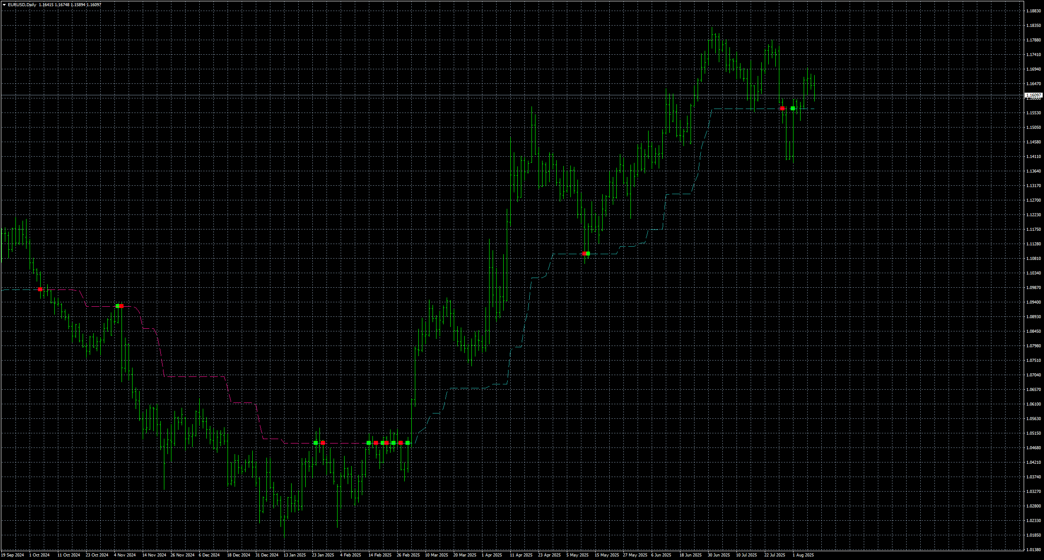Click the 4 Feb 2025 date label
Viewport: 1044px width, 560px height.
pyautogui.click(x=350, y=555)
